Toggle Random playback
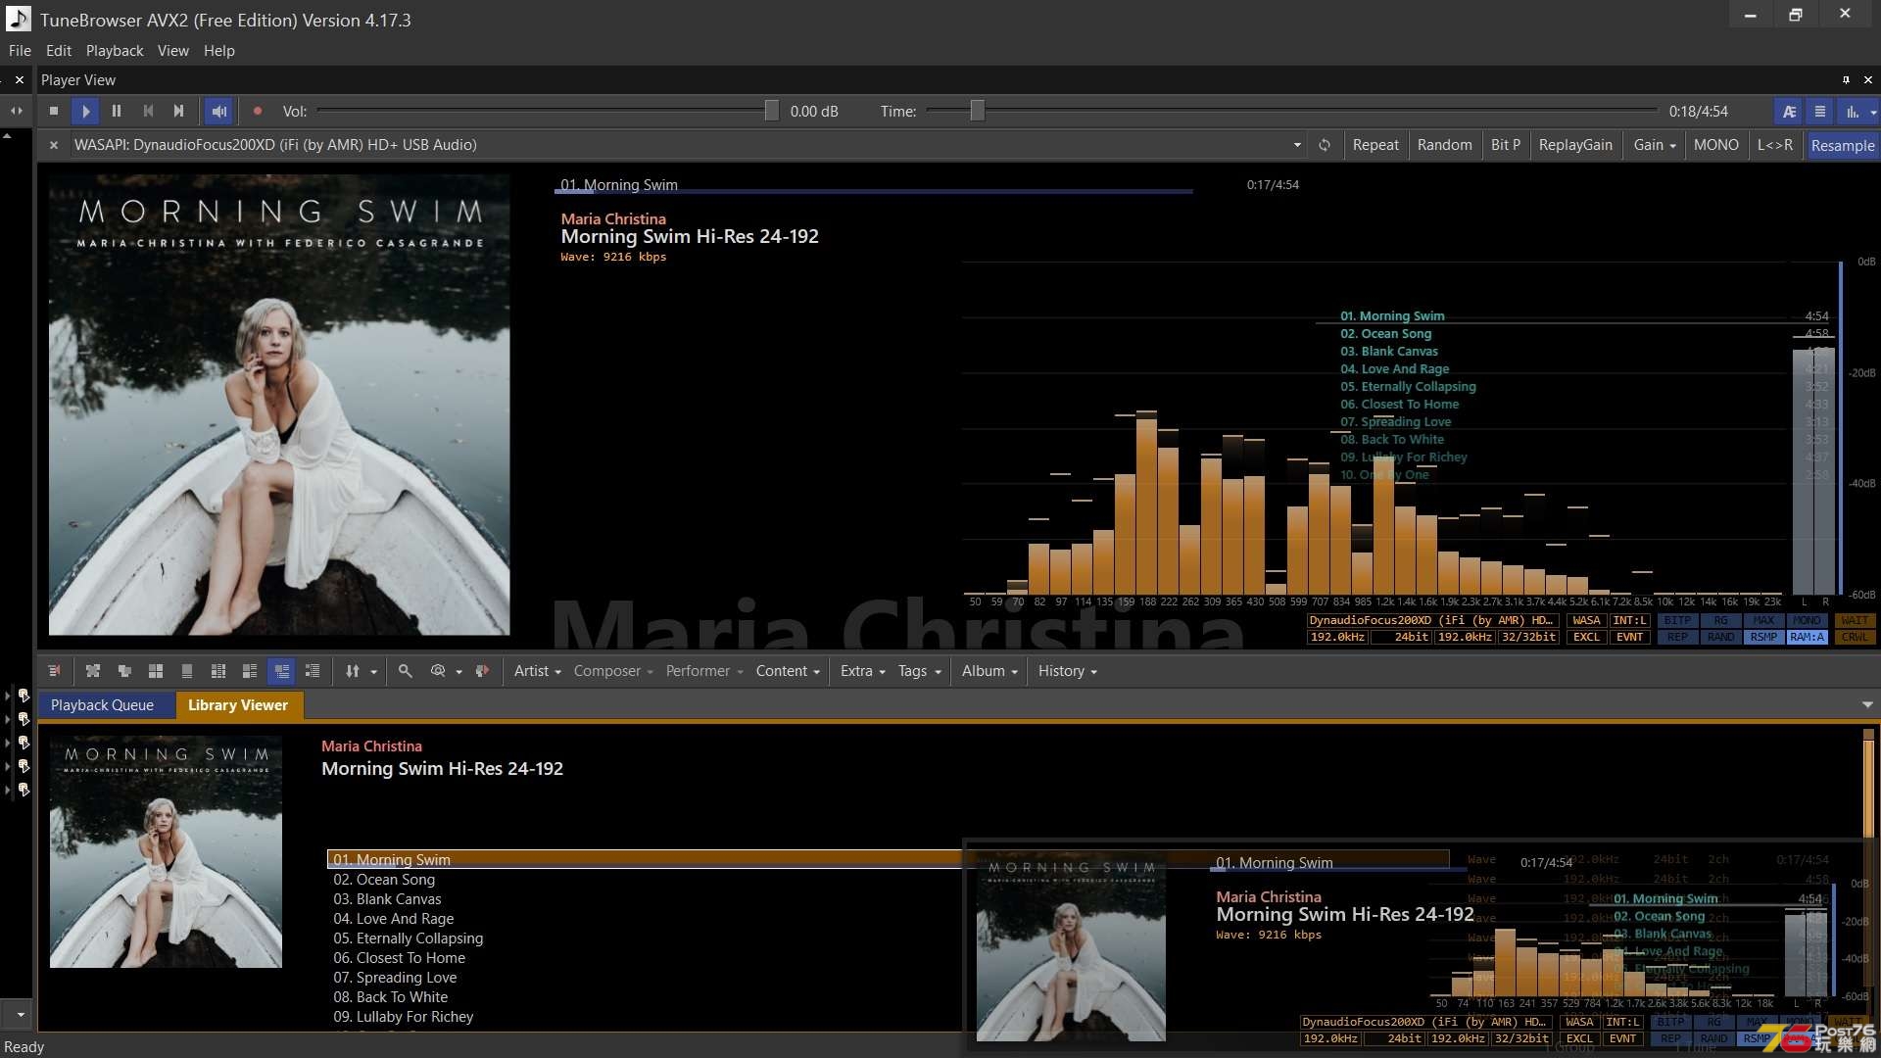Viewport: 1881px width, 1058px height. [x=1444, y=145]
